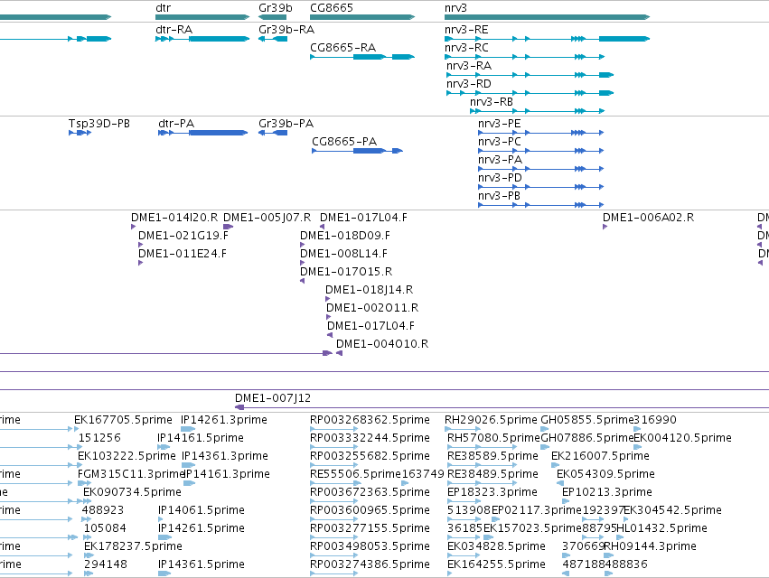Click the EK103222.5prime EST label
Image resolution: width=769 pixels, height=578 pixels.
(127, 456)
